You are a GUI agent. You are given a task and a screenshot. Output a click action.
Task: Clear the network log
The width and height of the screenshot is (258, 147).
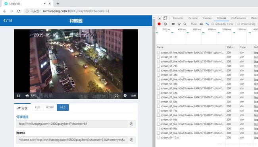coord(165,24)
